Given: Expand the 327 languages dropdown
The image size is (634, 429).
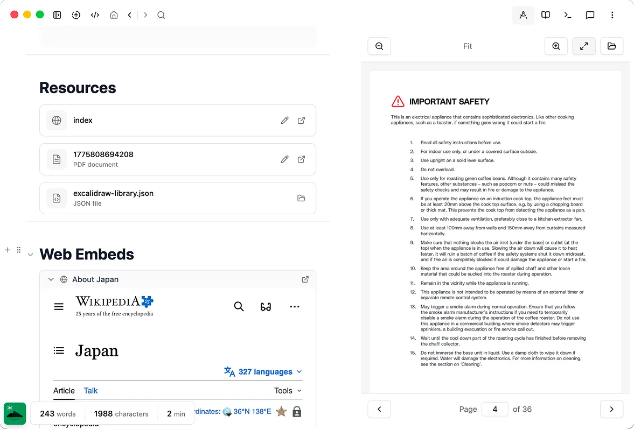Looking at the screenshot, I should click(263, 371).
